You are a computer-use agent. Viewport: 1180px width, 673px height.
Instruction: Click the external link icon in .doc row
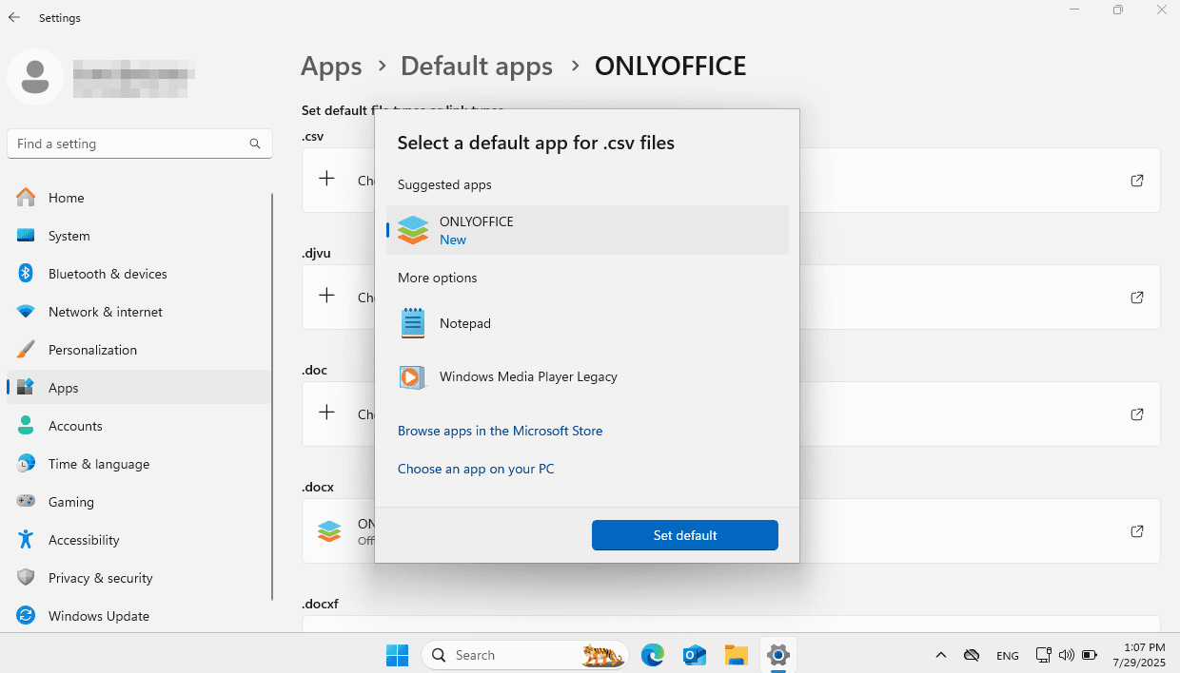(1137, 414)
